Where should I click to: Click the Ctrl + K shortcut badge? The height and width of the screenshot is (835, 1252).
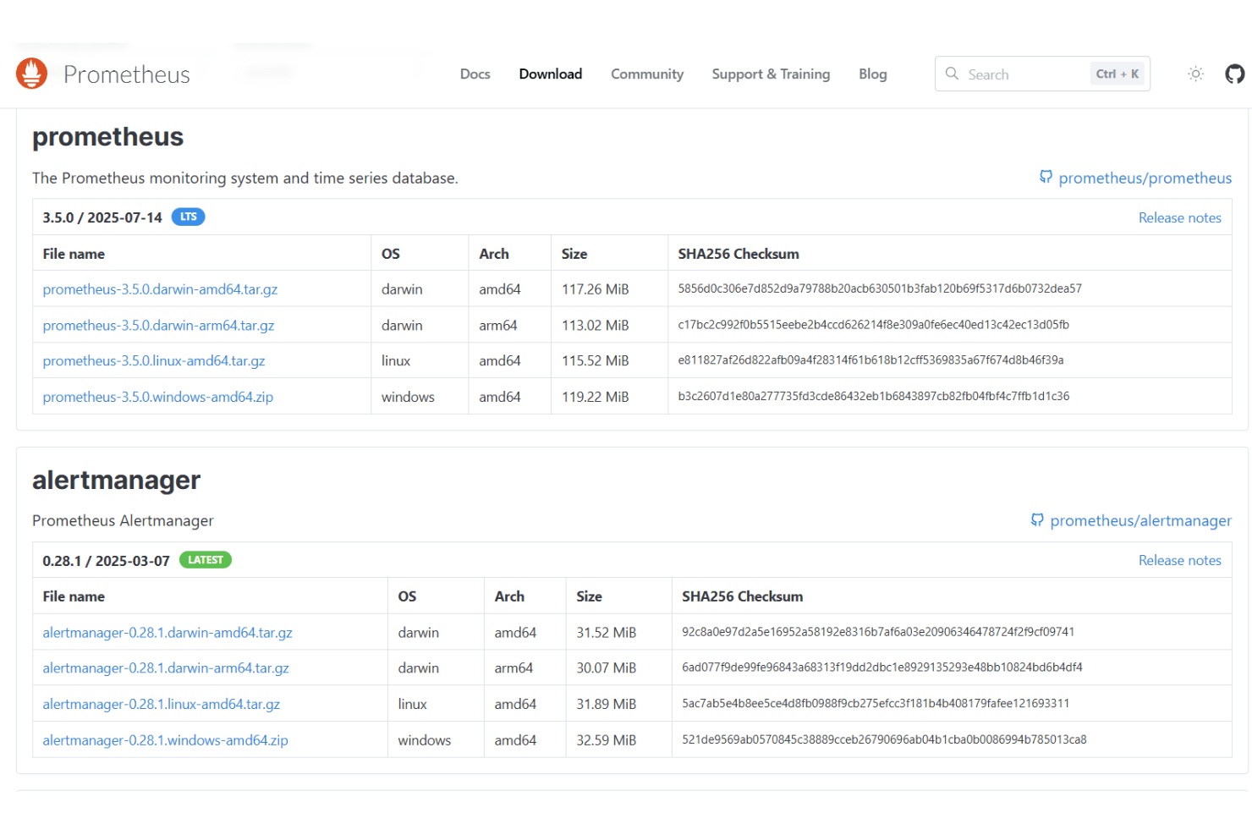pos(1117,74)
